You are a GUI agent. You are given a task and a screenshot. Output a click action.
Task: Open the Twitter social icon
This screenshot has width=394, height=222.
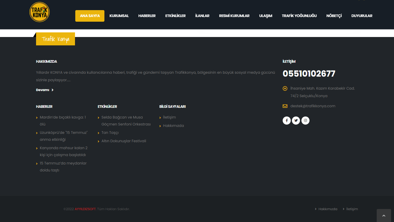(296, 121)
